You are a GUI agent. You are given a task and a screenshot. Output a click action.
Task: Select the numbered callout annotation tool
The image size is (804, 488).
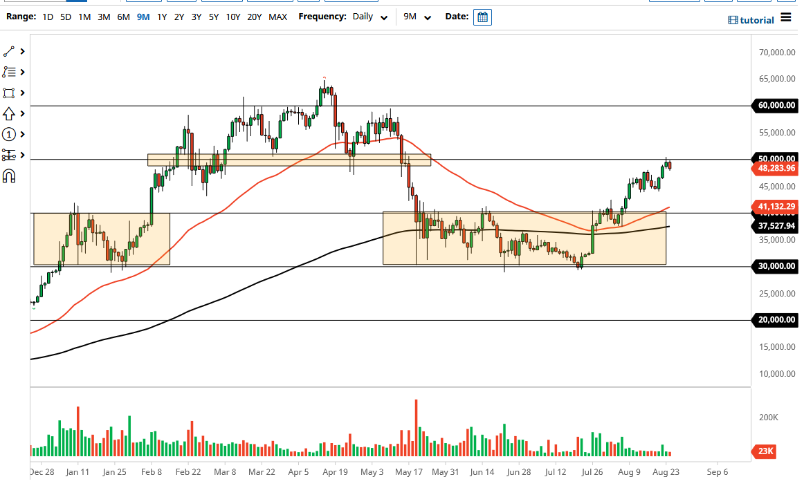pos(9,134)
